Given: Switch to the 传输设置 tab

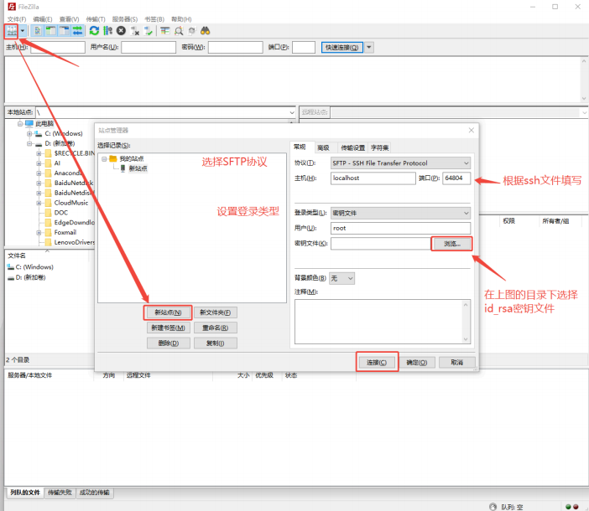Looking at the screenshot, I should click(x=352, y=147).
